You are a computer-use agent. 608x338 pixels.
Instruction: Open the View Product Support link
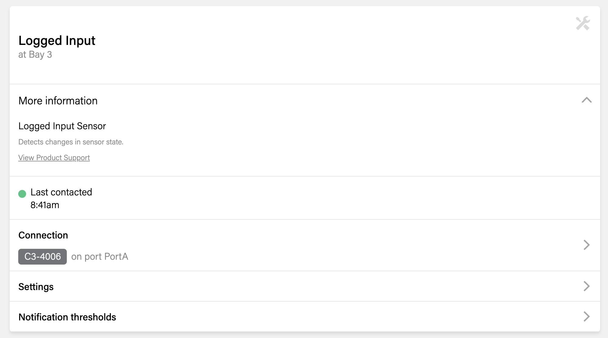click(x=54, y=158)
